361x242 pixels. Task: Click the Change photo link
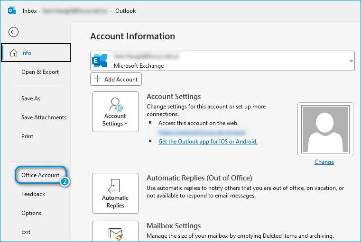324,162
